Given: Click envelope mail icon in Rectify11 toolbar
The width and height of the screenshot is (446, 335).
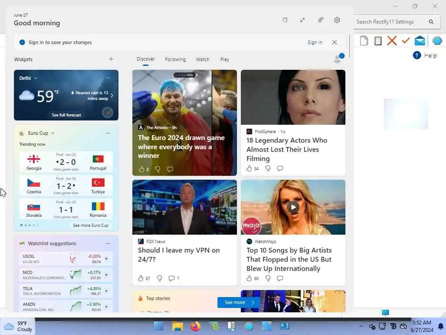Looking at the screenshot, I should point(419,41).
